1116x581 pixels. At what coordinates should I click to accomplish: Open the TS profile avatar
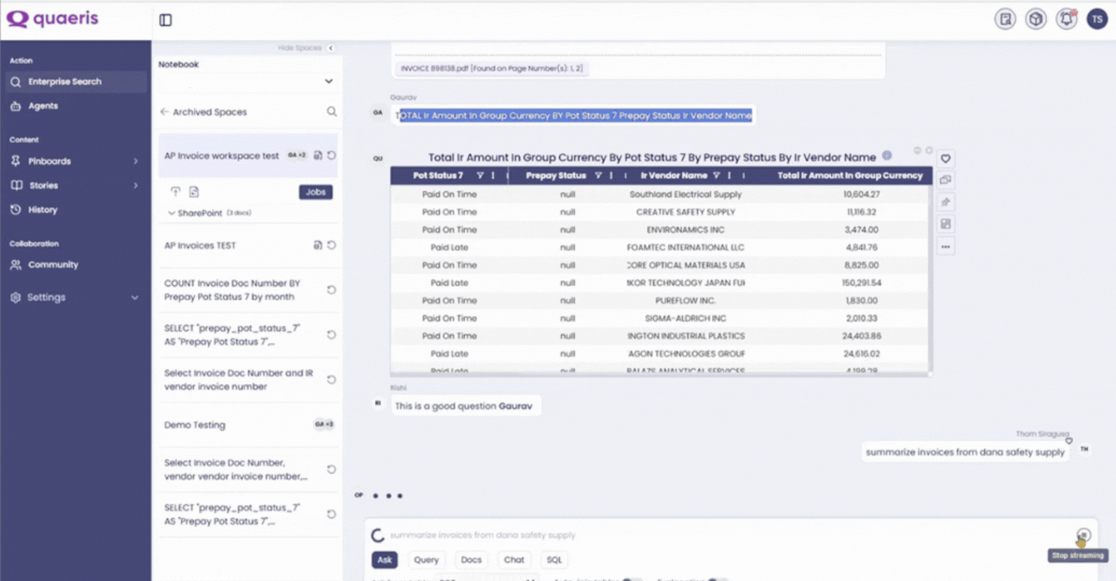pos(1097,18)
